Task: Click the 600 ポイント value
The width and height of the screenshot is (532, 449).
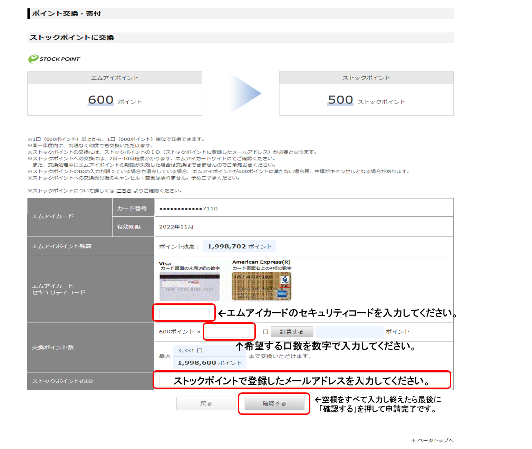Action: (115, 100)
